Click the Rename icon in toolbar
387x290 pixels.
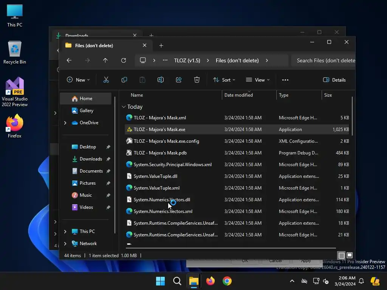[x=160, y=80]
